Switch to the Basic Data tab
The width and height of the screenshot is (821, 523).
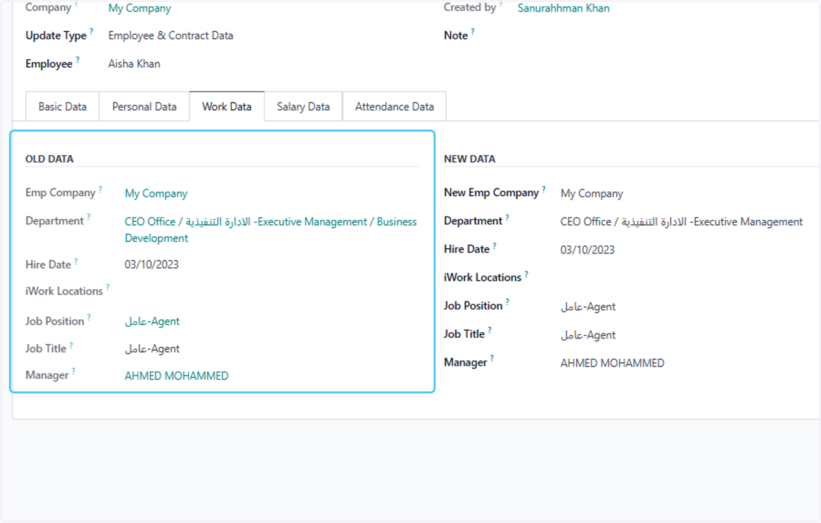[62, 107]
